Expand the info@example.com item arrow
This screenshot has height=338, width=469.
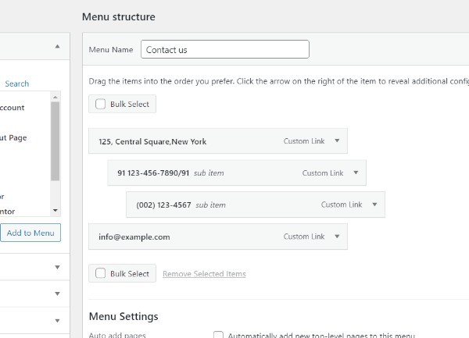click(x=337, y=237)
